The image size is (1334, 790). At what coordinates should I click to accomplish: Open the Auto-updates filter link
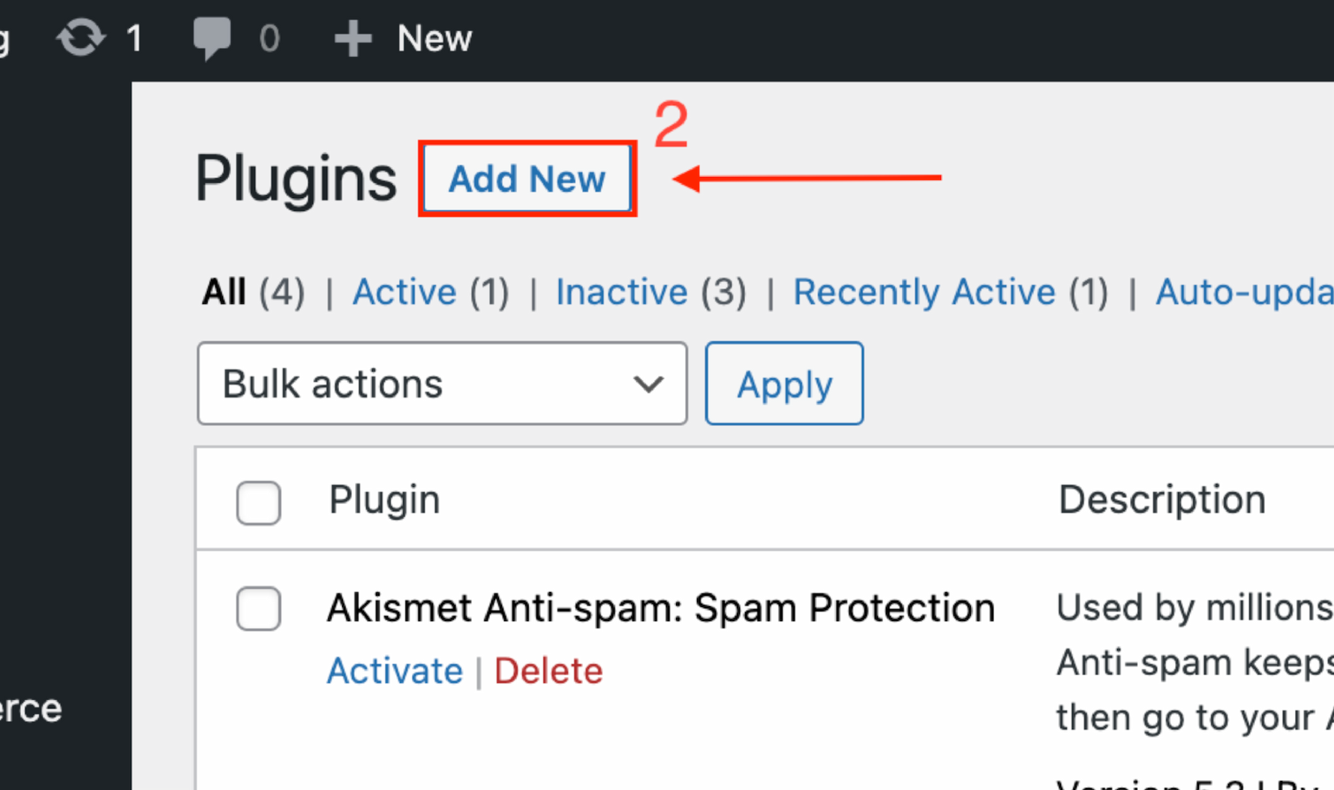pos(1243,292)
